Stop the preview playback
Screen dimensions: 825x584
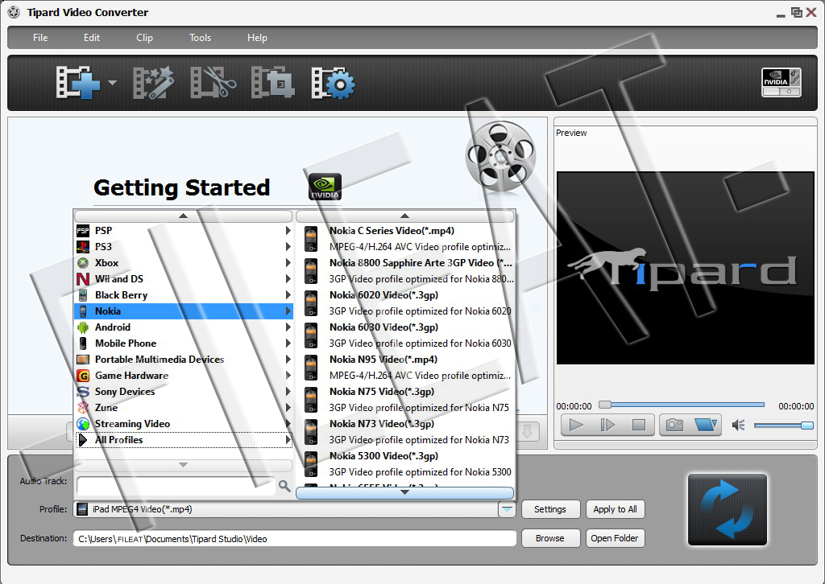[x=638, y=425]
